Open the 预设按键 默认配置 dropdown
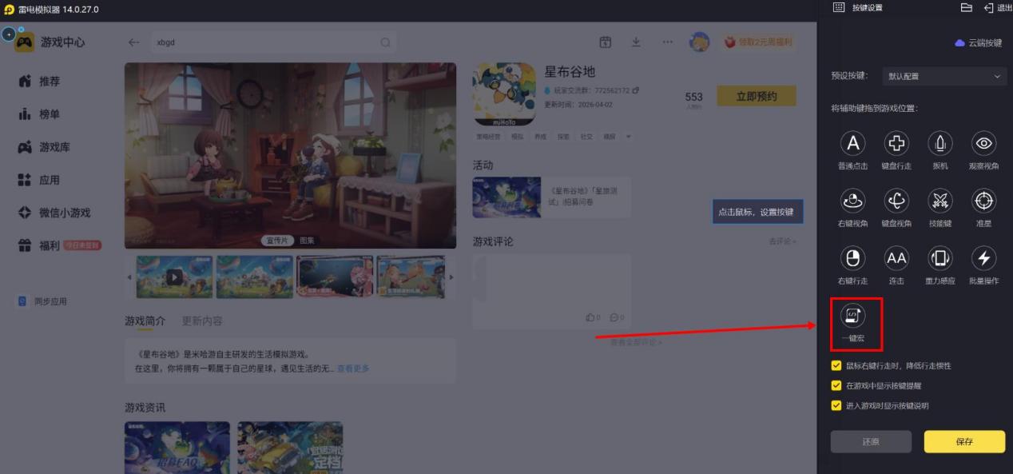The image size is (1013, 474). 943,77
